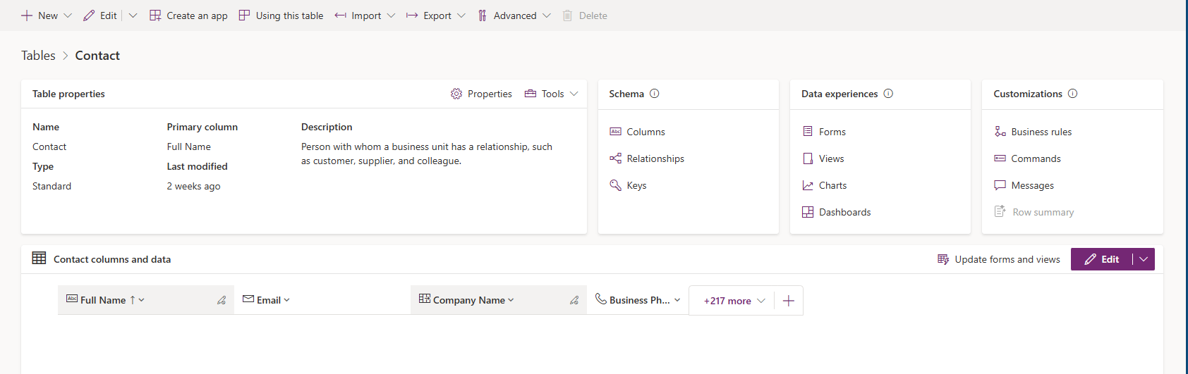
Task: Go back to Tables breadcrumb
Action: [x=38, y=56]
